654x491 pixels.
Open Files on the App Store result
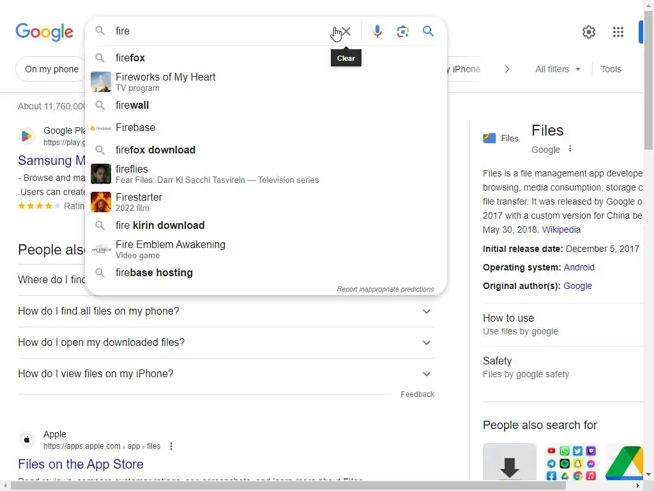[80, 464]
